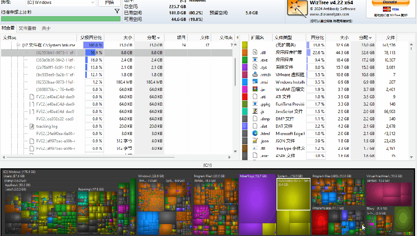Click the Donate button
This screenshot has width=417, height=236.
tap(390, 2)
